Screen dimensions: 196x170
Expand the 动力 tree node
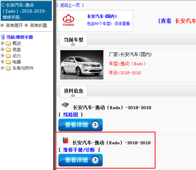(x=2, y=56)
